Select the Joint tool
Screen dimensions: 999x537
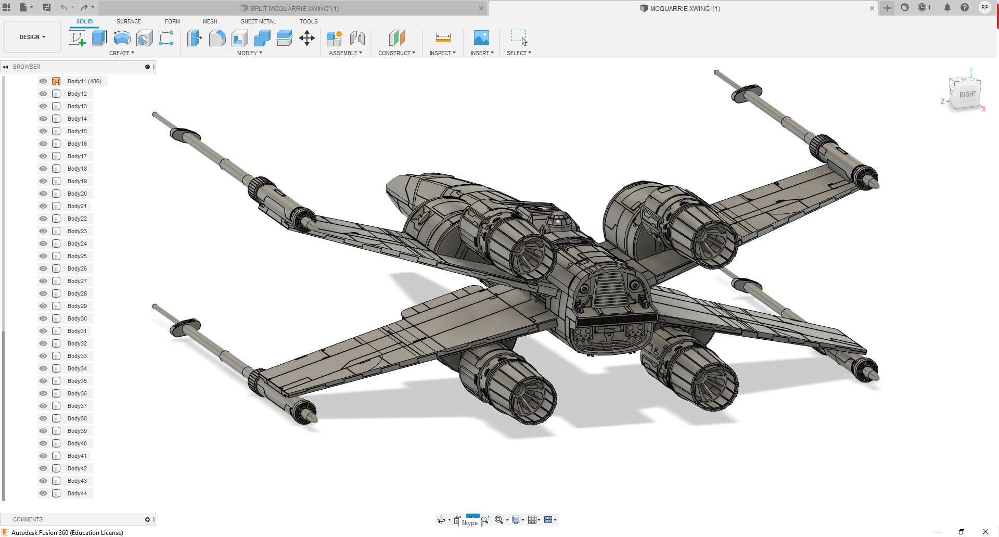click(x=357, y=38)
